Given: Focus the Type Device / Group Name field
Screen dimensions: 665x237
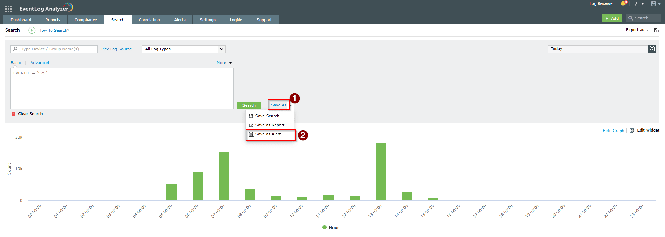Looking at the screenshot, I should tap(58, 49).
